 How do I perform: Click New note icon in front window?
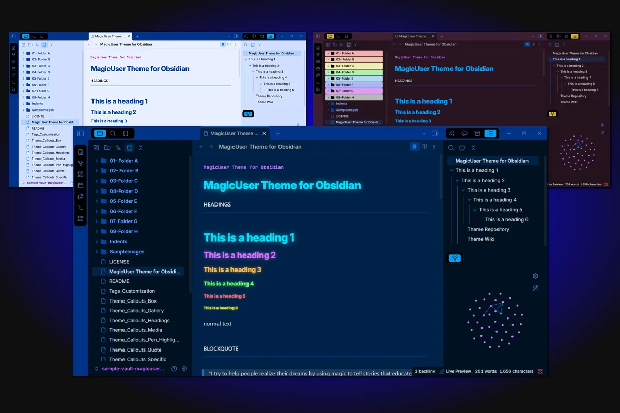tap(96, 147)
